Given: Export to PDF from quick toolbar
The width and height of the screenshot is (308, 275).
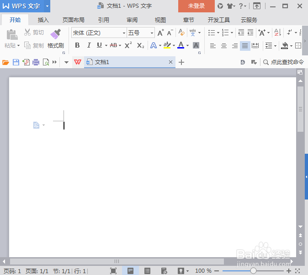Looking at the screenshot, I should point(26,62).
